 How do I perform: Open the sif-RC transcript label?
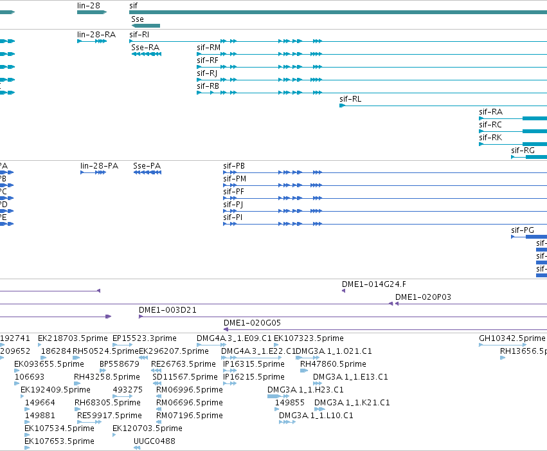(490, 125)
